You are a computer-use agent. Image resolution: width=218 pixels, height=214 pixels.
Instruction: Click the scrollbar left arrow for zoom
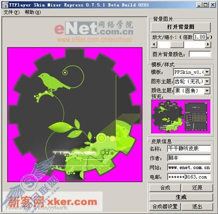[154, 44]
